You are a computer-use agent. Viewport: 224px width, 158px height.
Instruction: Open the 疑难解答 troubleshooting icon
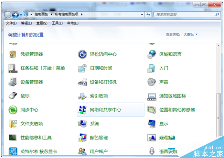(151, 138)
